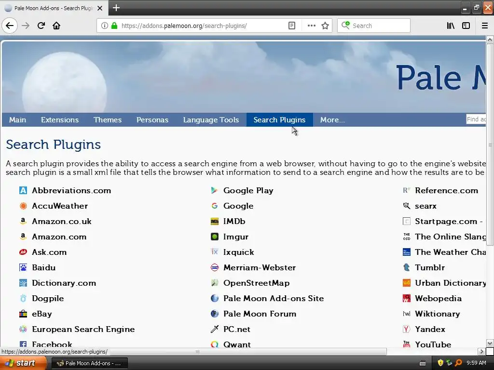This screenshot has width=494, height=370.
Task: Click the Google Play triangle icon
Action: coord(215,190)
